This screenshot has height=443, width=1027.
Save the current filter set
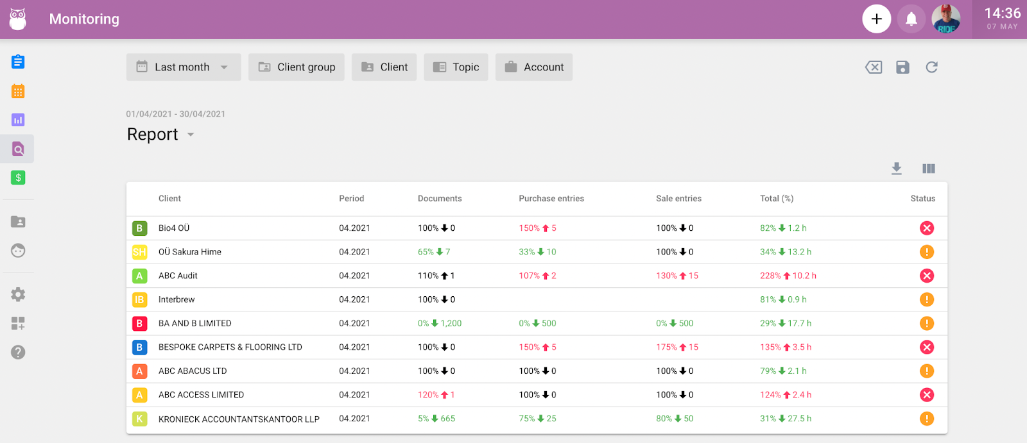(902, 67)
